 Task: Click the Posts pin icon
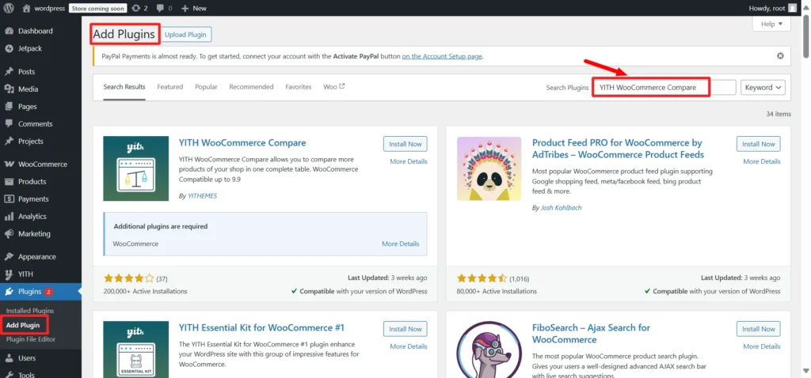(9, 72)
